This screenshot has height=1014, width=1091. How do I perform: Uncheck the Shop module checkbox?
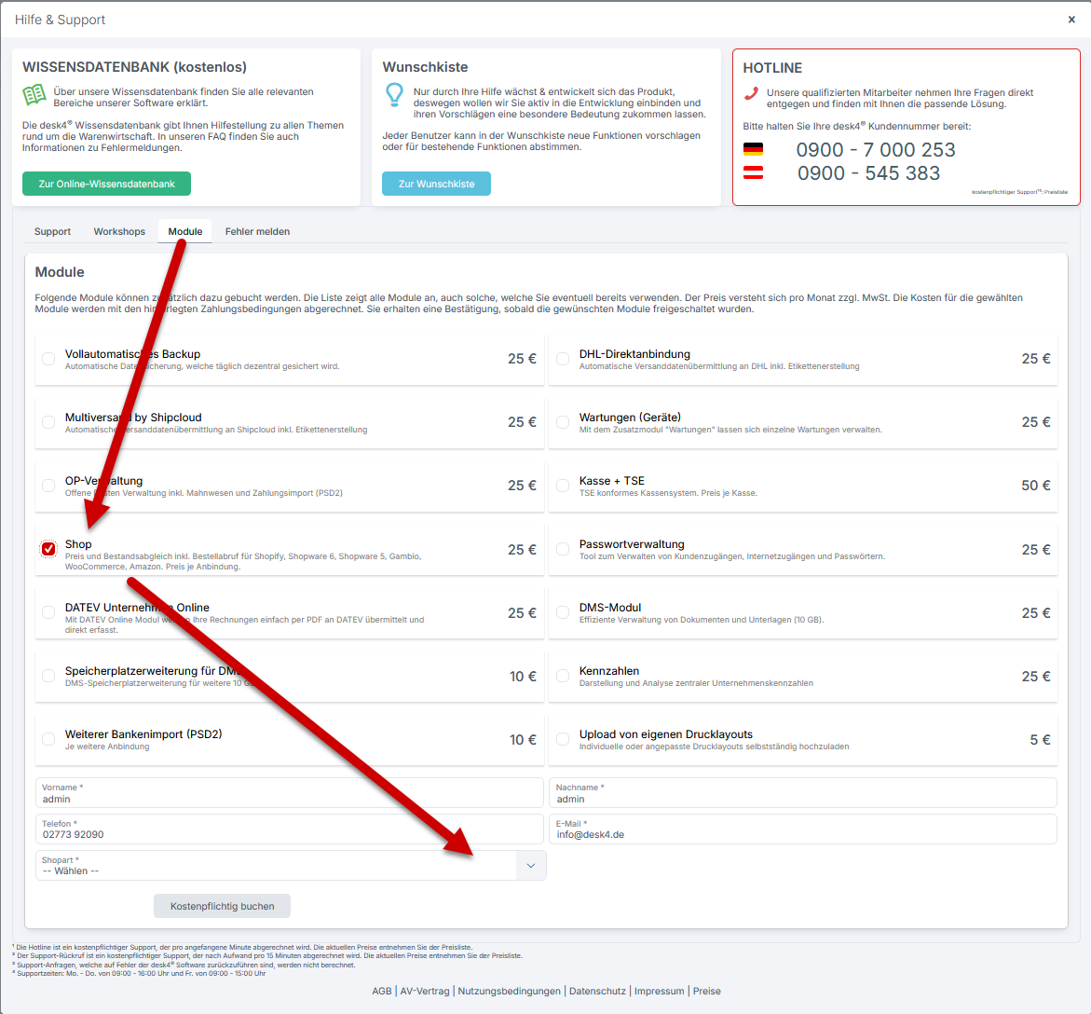click(x=48, y=549)
